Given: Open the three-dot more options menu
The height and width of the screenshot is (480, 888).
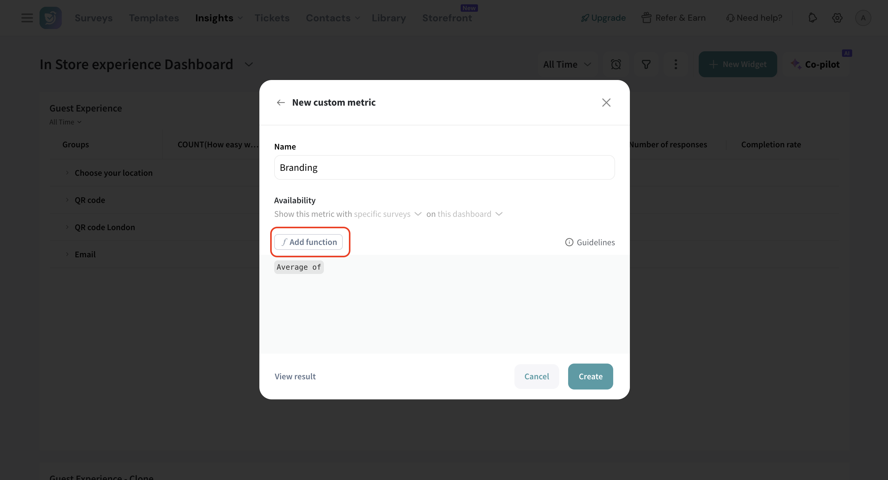Looking at the screenshot, I should (x=676, y=65).
